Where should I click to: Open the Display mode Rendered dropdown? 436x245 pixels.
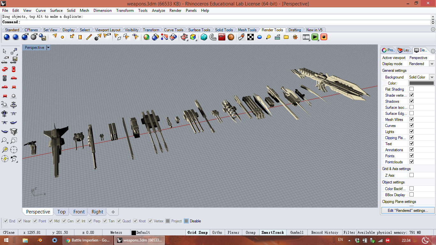tap(432, 64)
